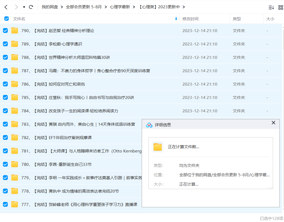This screenshot has width=284, height=222.
Task: Open the sort order options icon
Action: click(271, 7)
